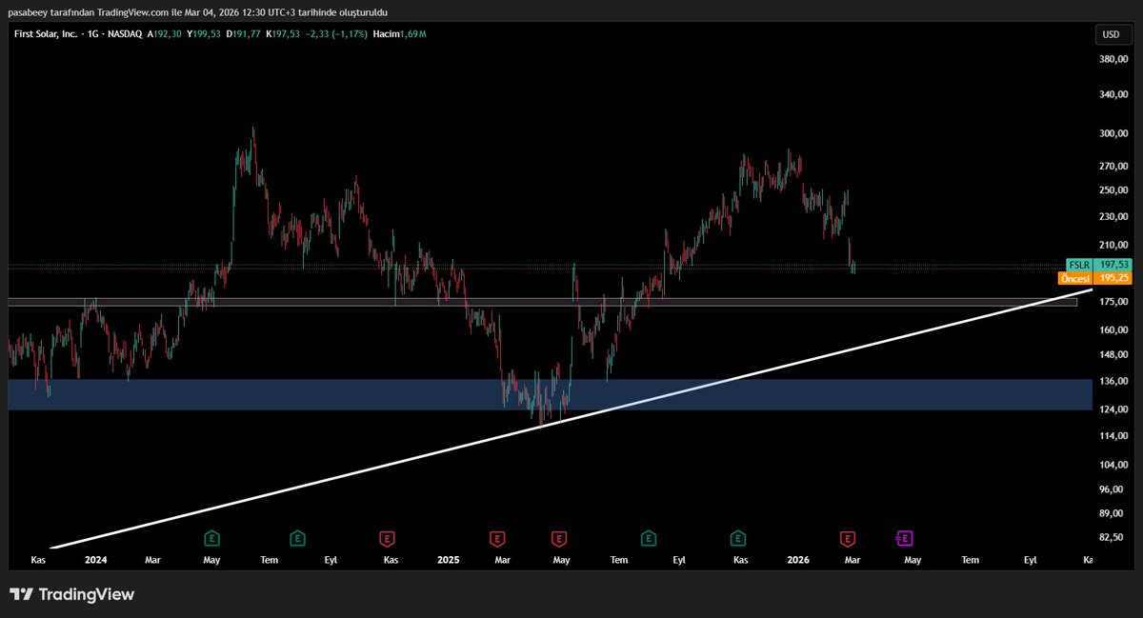The width and height of the screenshot is (1143, 618).
Task: Click the 250,00 price axis label
Action: pos(1113,190)
